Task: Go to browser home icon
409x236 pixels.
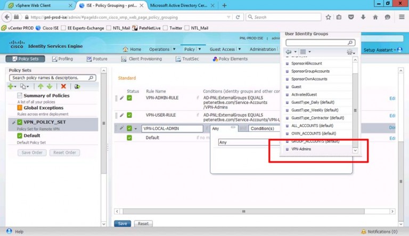Action: coord(375,17)
